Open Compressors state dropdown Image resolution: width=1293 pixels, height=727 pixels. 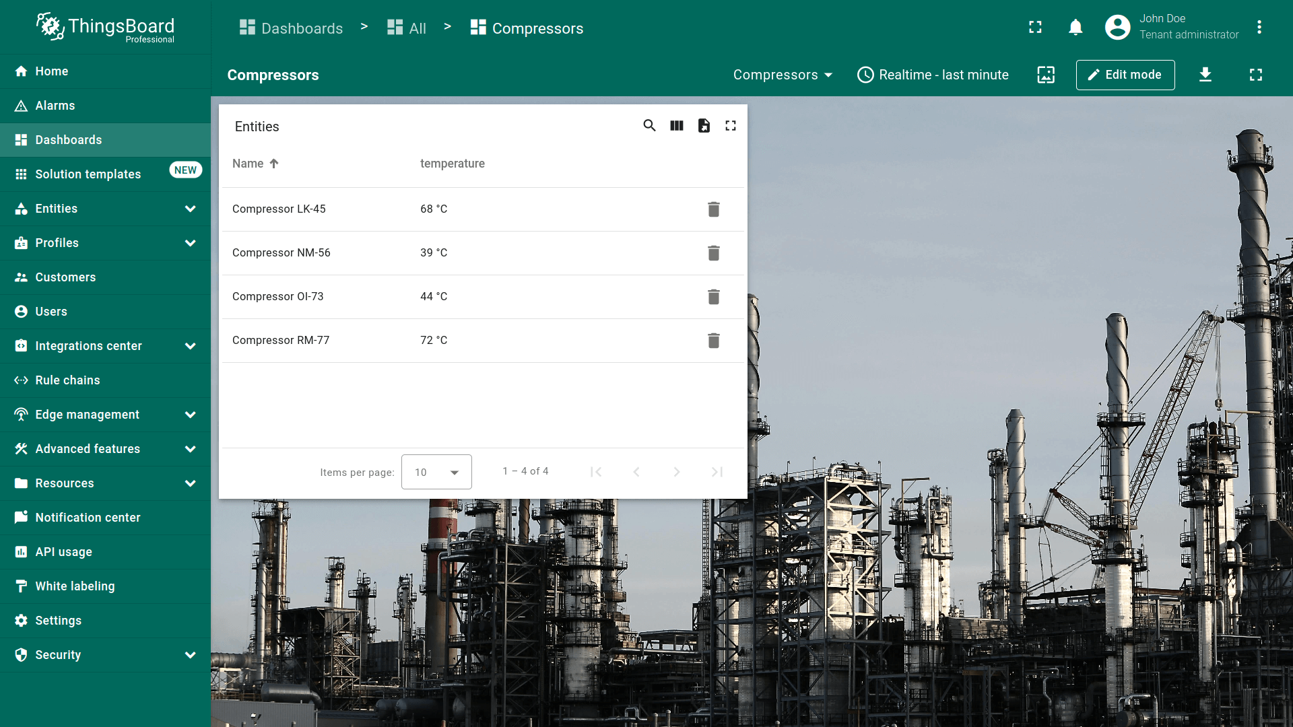[x=783, y=75]
